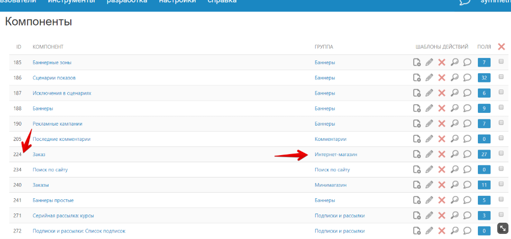
Task: Open Подписки и рассылки: Список подписок link
Action: tap(79, 231)
